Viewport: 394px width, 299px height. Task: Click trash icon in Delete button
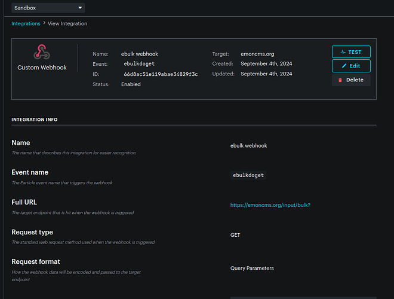click(x=340, y=80)
